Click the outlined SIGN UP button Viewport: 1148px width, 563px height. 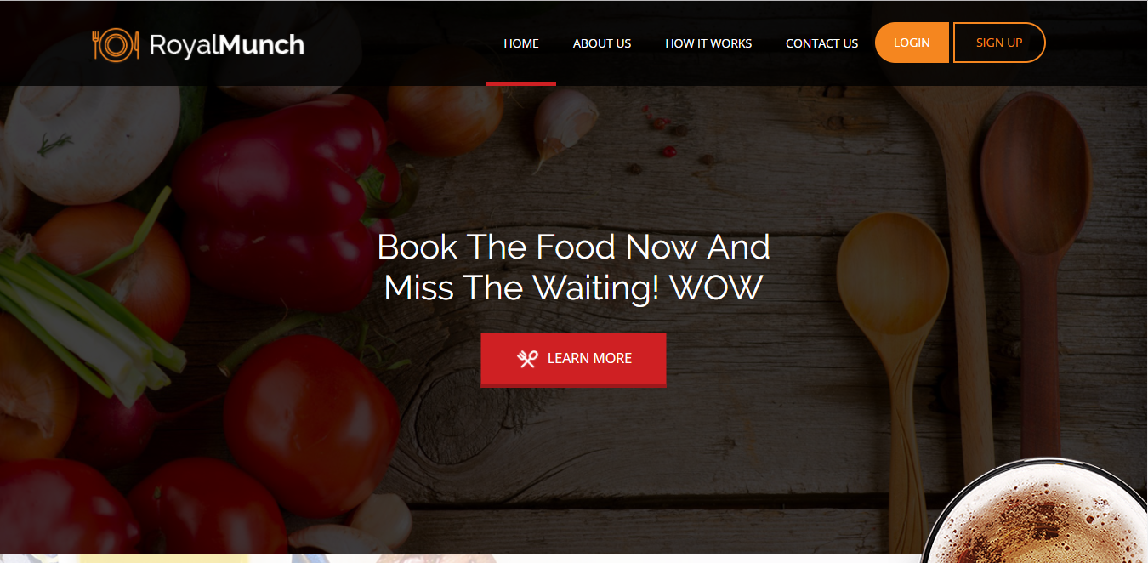tap(999, 43)
